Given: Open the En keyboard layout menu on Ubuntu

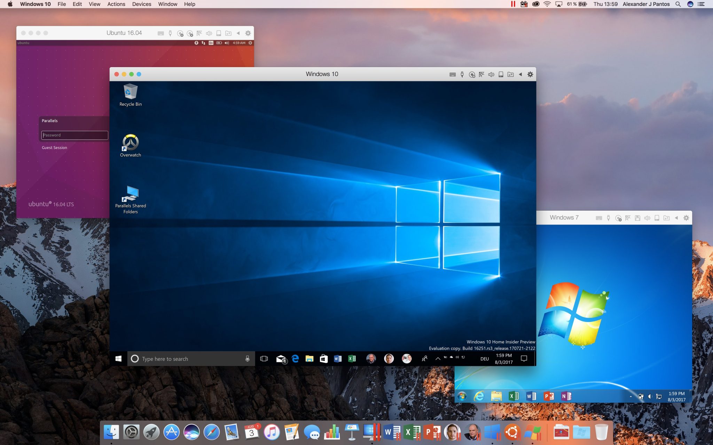Looking at the screenshot, I should point(211,43).
